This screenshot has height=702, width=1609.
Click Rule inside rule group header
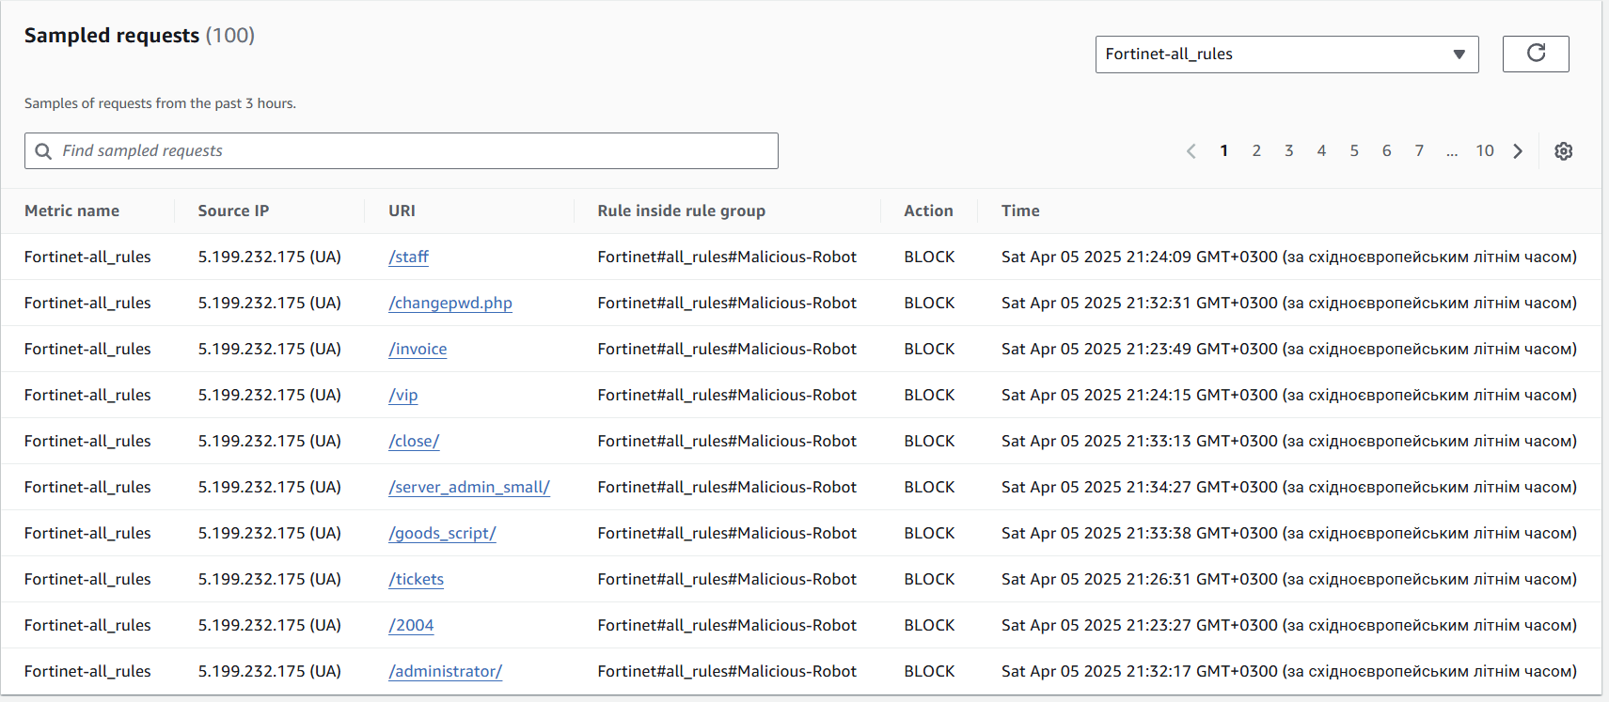(681, 211)
